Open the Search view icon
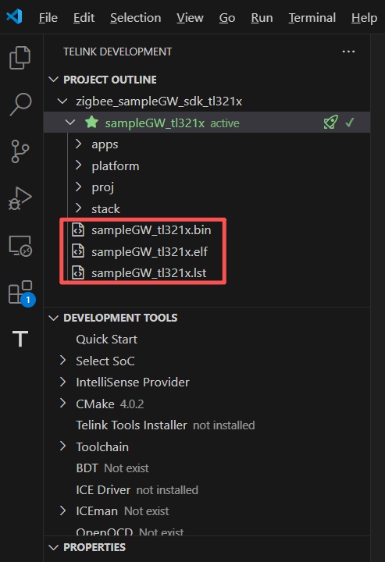The height and width of the screenshot is (562, 385). (20, 105)
